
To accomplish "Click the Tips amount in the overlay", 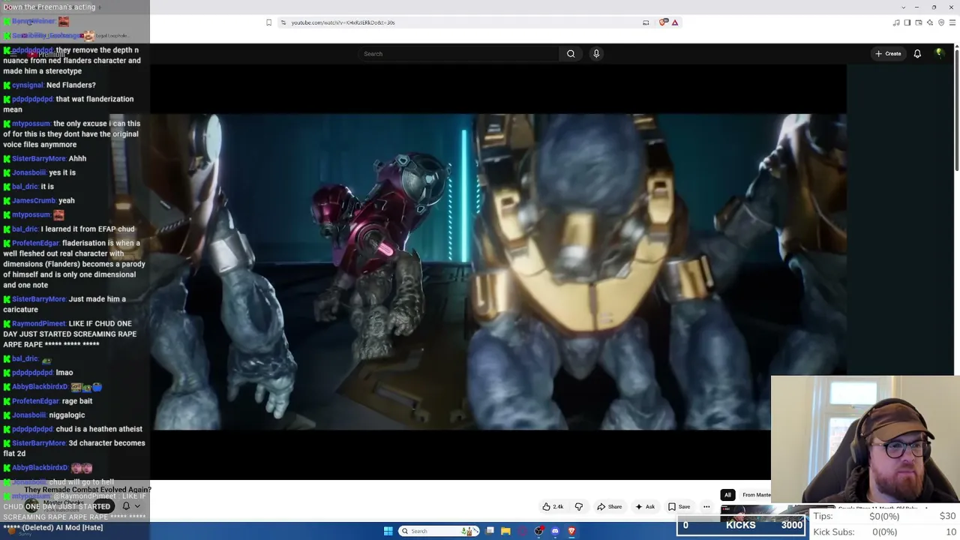I will 884,516.
